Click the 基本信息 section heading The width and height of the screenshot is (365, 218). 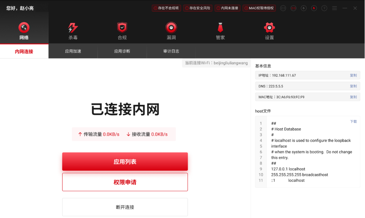tap(263, 66)
